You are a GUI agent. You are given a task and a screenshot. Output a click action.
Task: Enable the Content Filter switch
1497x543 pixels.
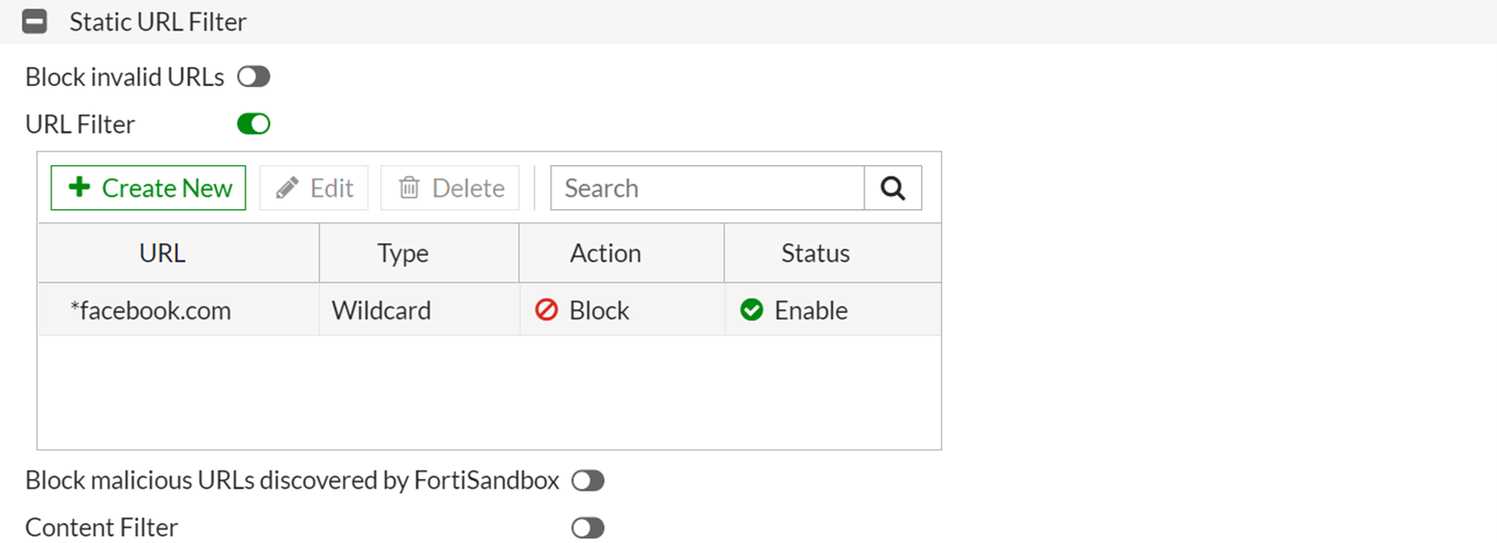pyautogui.click(x=588, y=528)
